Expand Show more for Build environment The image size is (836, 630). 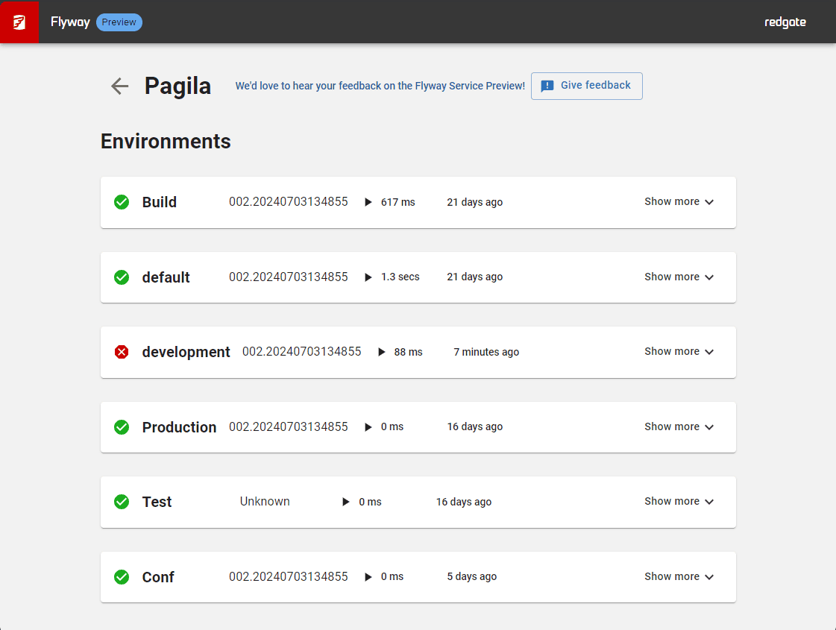679,202
